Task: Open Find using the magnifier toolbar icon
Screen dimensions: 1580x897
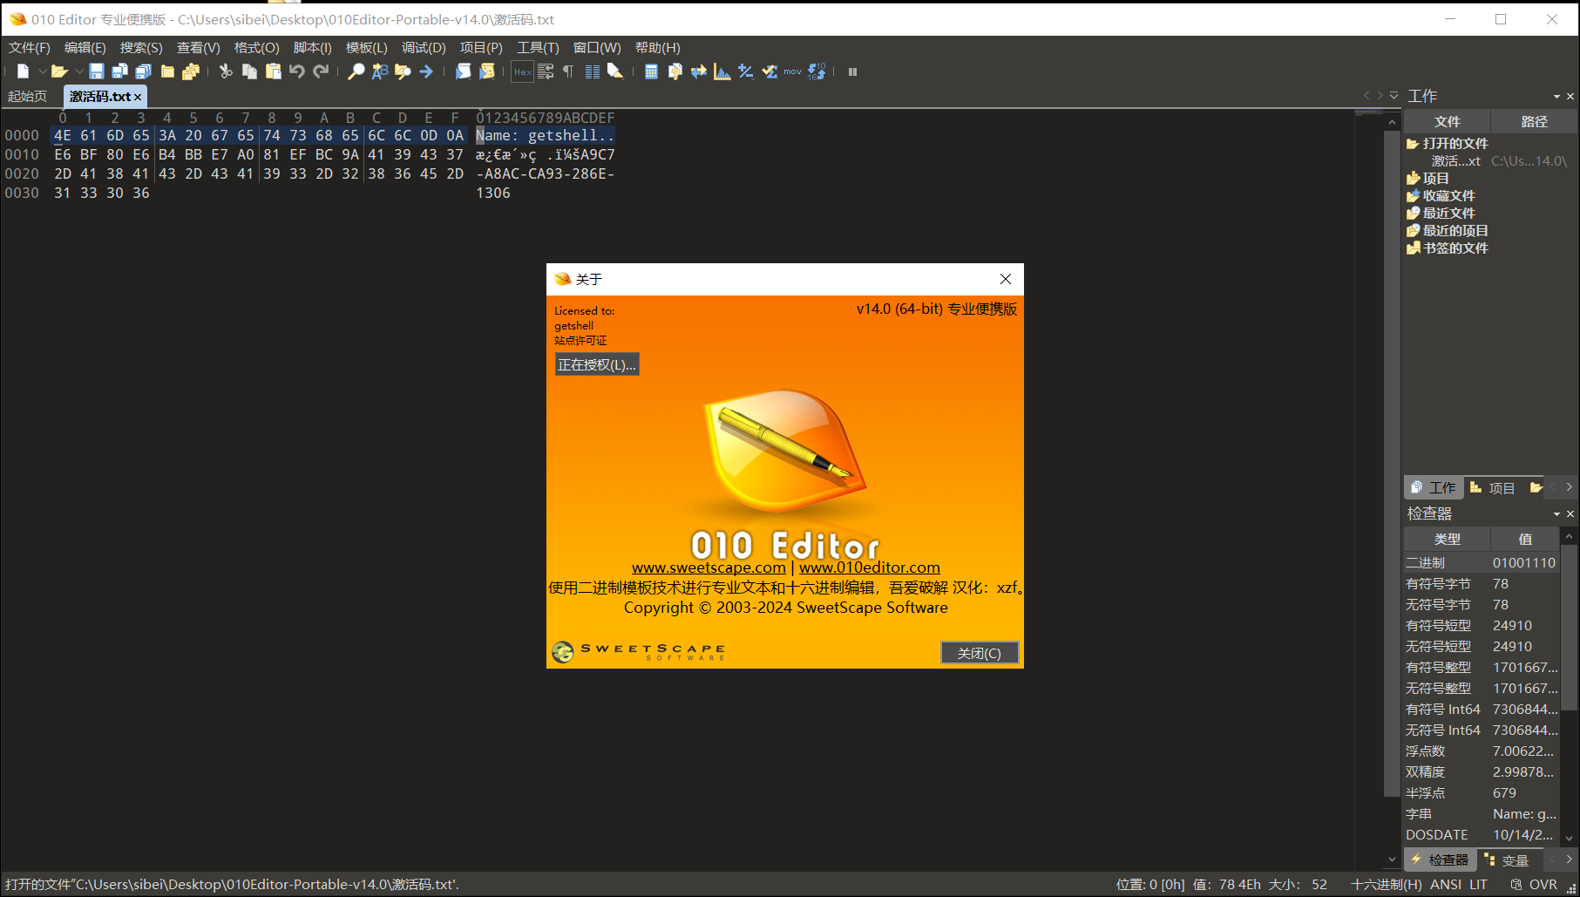Action: pyautogui.click(x=356, y=71)
